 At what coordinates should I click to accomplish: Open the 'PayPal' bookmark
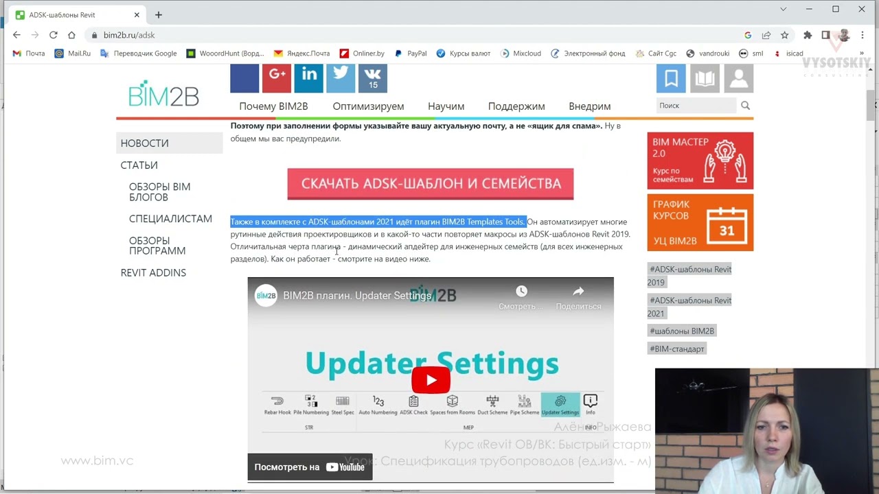click(410, 54)
